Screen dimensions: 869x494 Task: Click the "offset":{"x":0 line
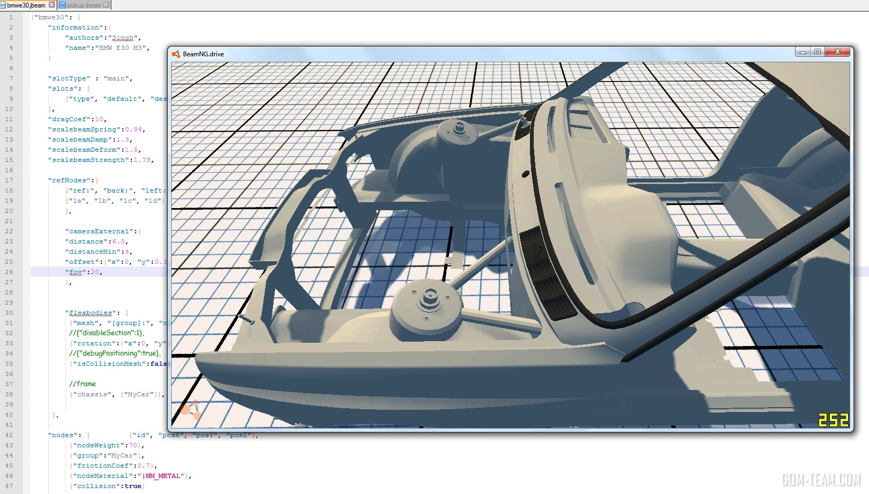[116, 262]
